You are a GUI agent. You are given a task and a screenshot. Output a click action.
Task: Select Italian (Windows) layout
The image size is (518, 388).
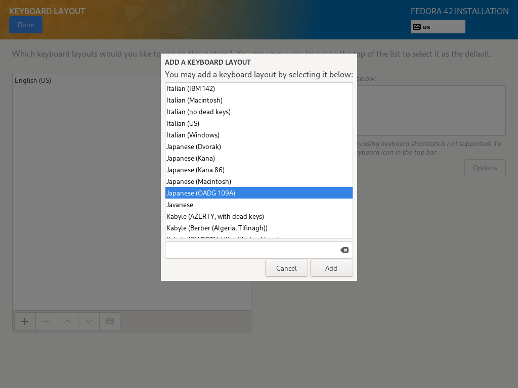point(259,135)
